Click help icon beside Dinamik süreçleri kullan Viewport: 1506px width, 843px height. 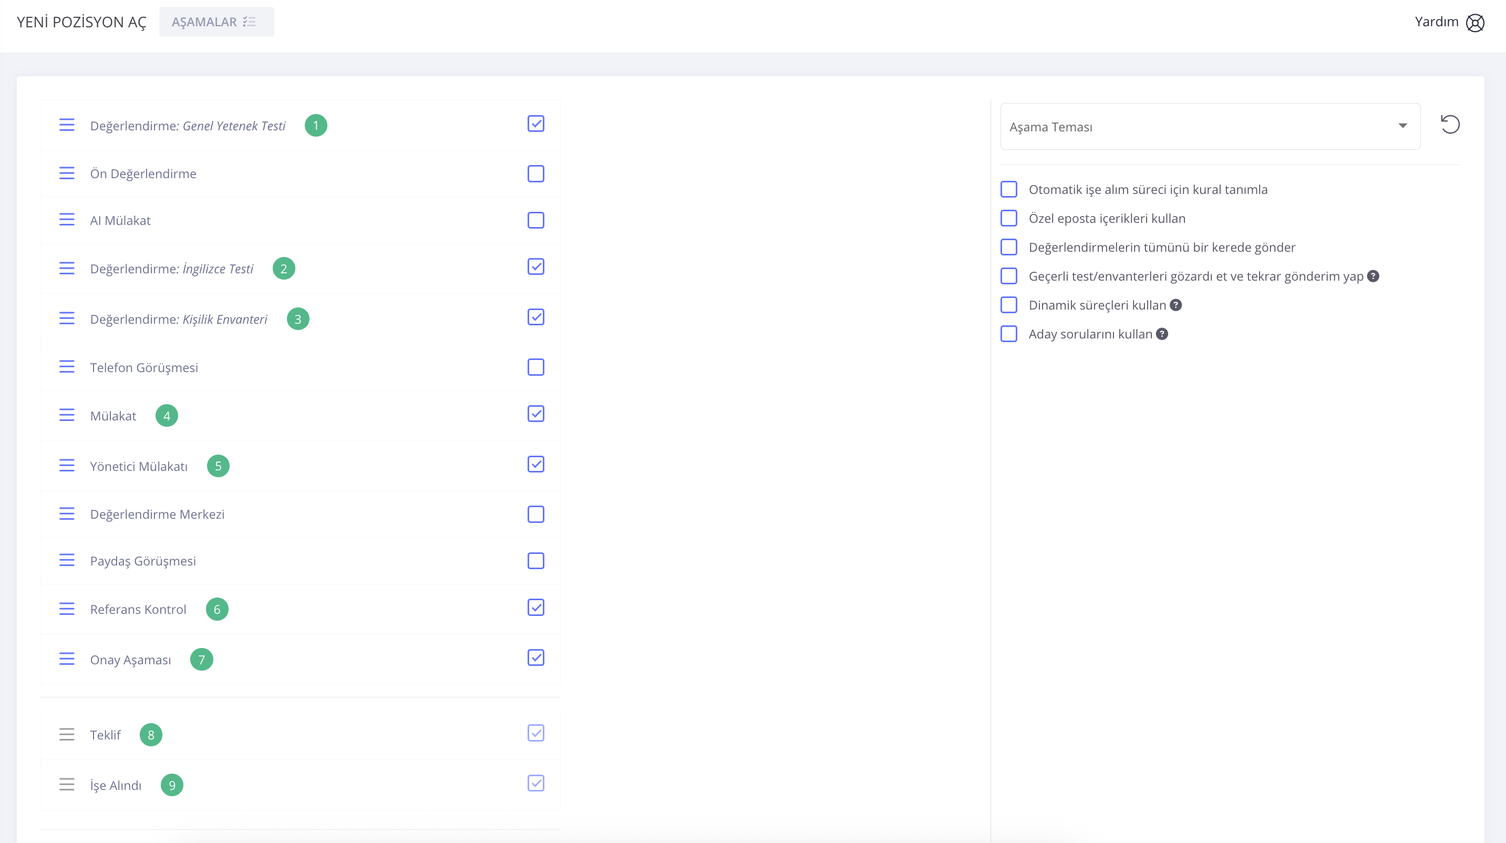point(1175,305)
